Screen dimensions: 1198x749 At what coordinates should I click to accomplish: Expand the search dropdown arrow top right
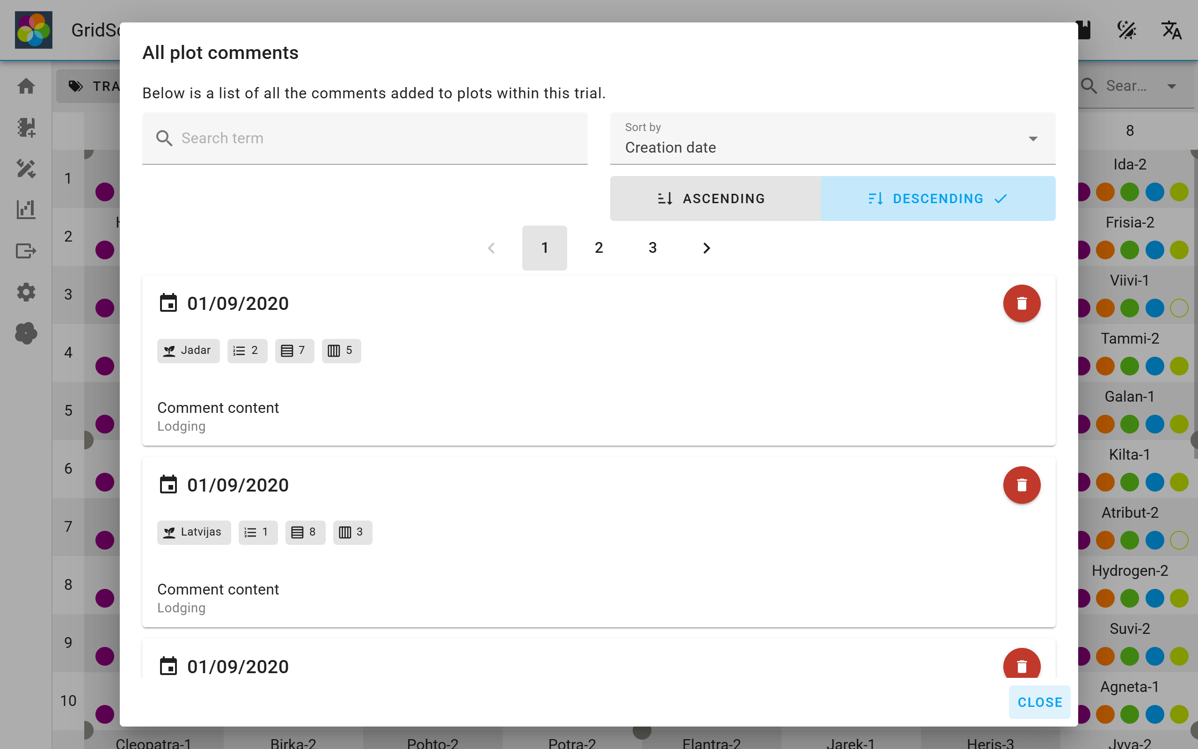click(1172, 86)
